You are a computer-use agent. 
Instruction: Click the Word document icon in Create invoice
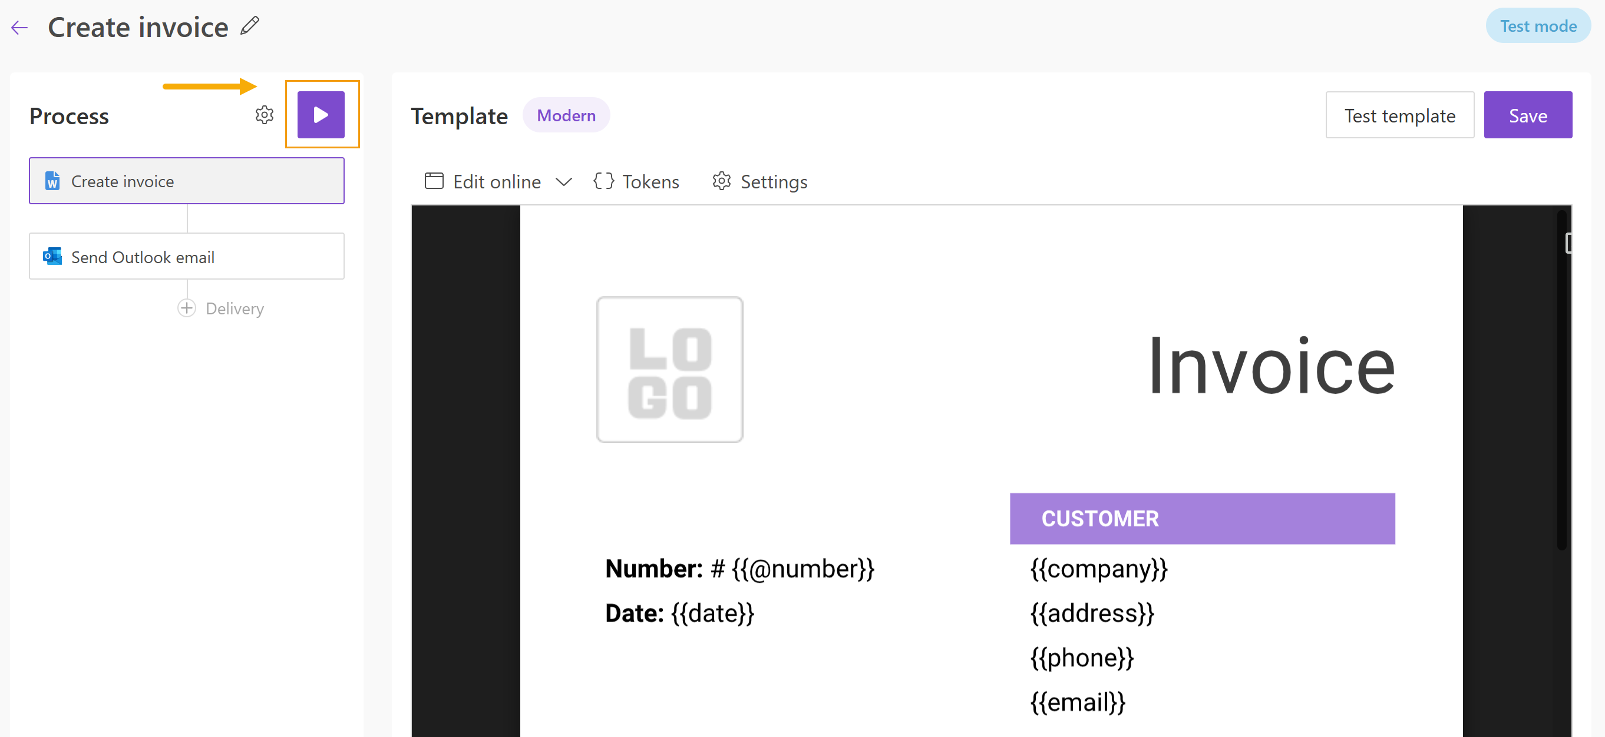tap(52, 181)
